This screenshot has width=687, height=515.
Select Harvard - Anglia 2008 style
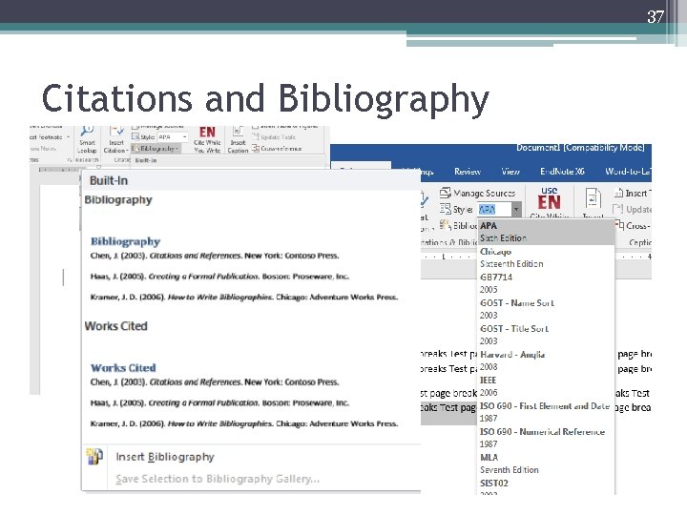point(546,360)
